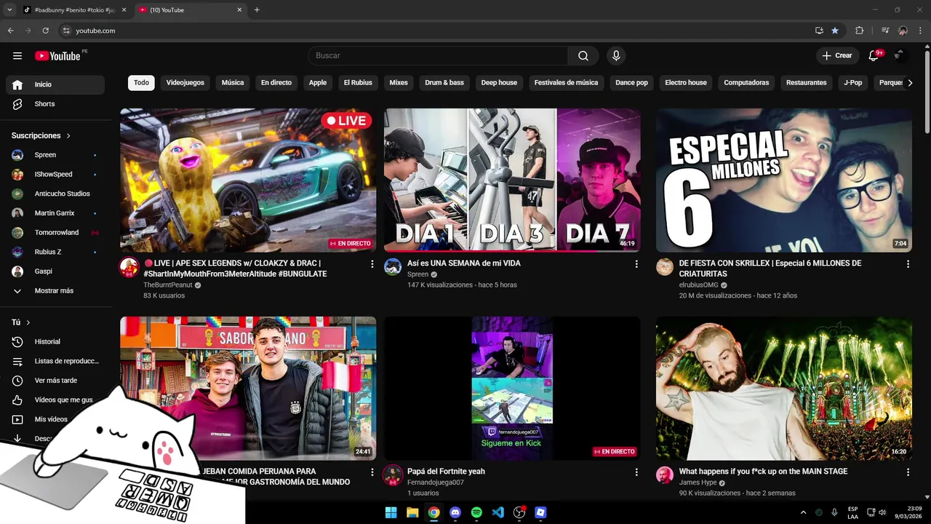The height and width of the screenshot is (524, 931).
Task: Open Shorts in the sidebar
Action: (x=55, y=104)
